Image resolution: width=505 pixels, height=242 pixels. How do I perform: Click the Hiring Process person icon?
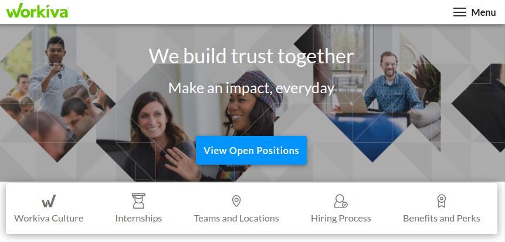[x=341, y=201]
